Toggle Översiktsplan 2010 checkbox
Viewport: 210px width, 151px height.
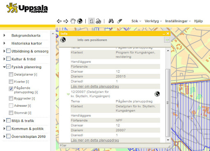(x=9, y=136)
